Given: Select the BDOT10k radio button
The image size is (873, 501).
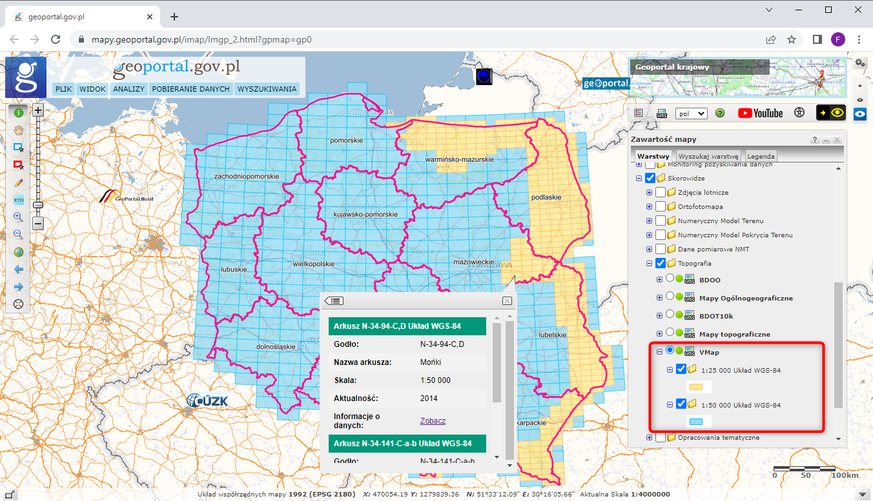Looking at the screenshot, I should coord(670,315).
